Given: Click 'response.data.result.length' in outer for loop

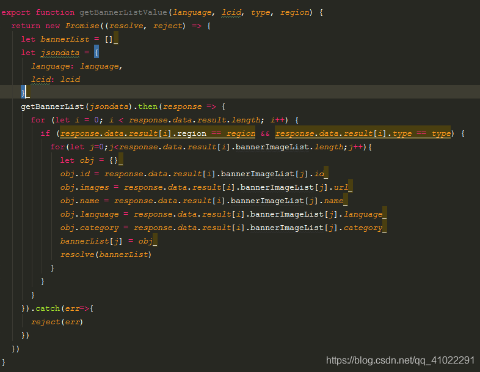Looking at the screenshot, I should [195, 120].
